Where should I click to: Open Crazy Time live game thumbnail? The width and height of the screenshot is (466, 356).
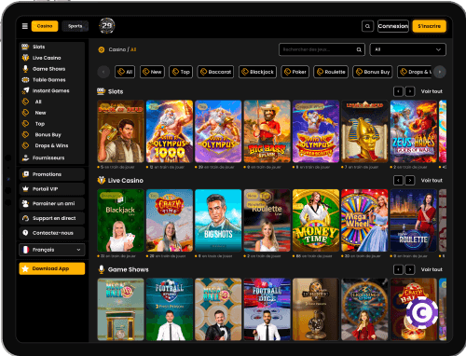tap(170, 220)
